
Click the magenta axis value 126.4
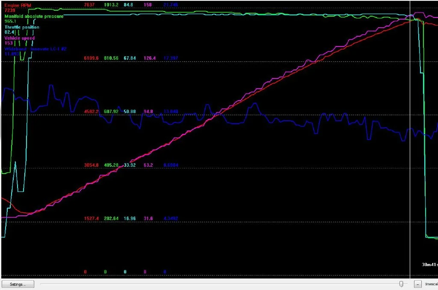[150, 58]
